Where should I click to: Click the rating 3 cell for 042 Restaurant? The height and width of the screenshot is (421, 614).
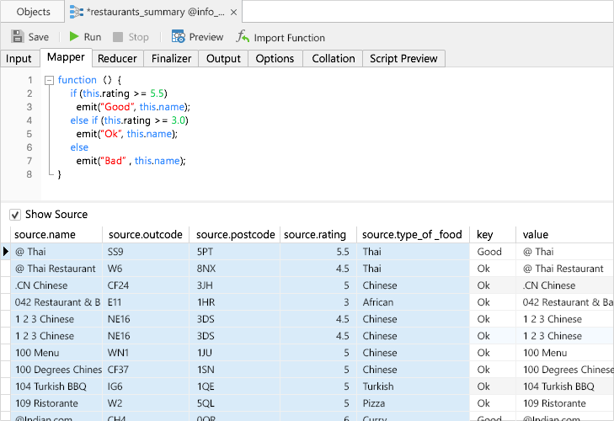318,302
